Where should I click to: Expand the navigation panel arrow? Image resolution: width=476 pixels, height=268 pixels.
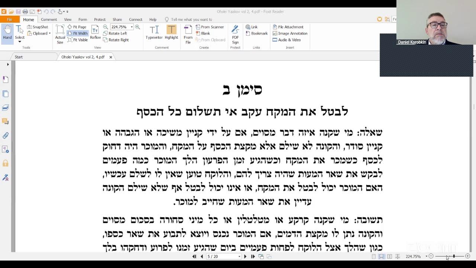8,64
